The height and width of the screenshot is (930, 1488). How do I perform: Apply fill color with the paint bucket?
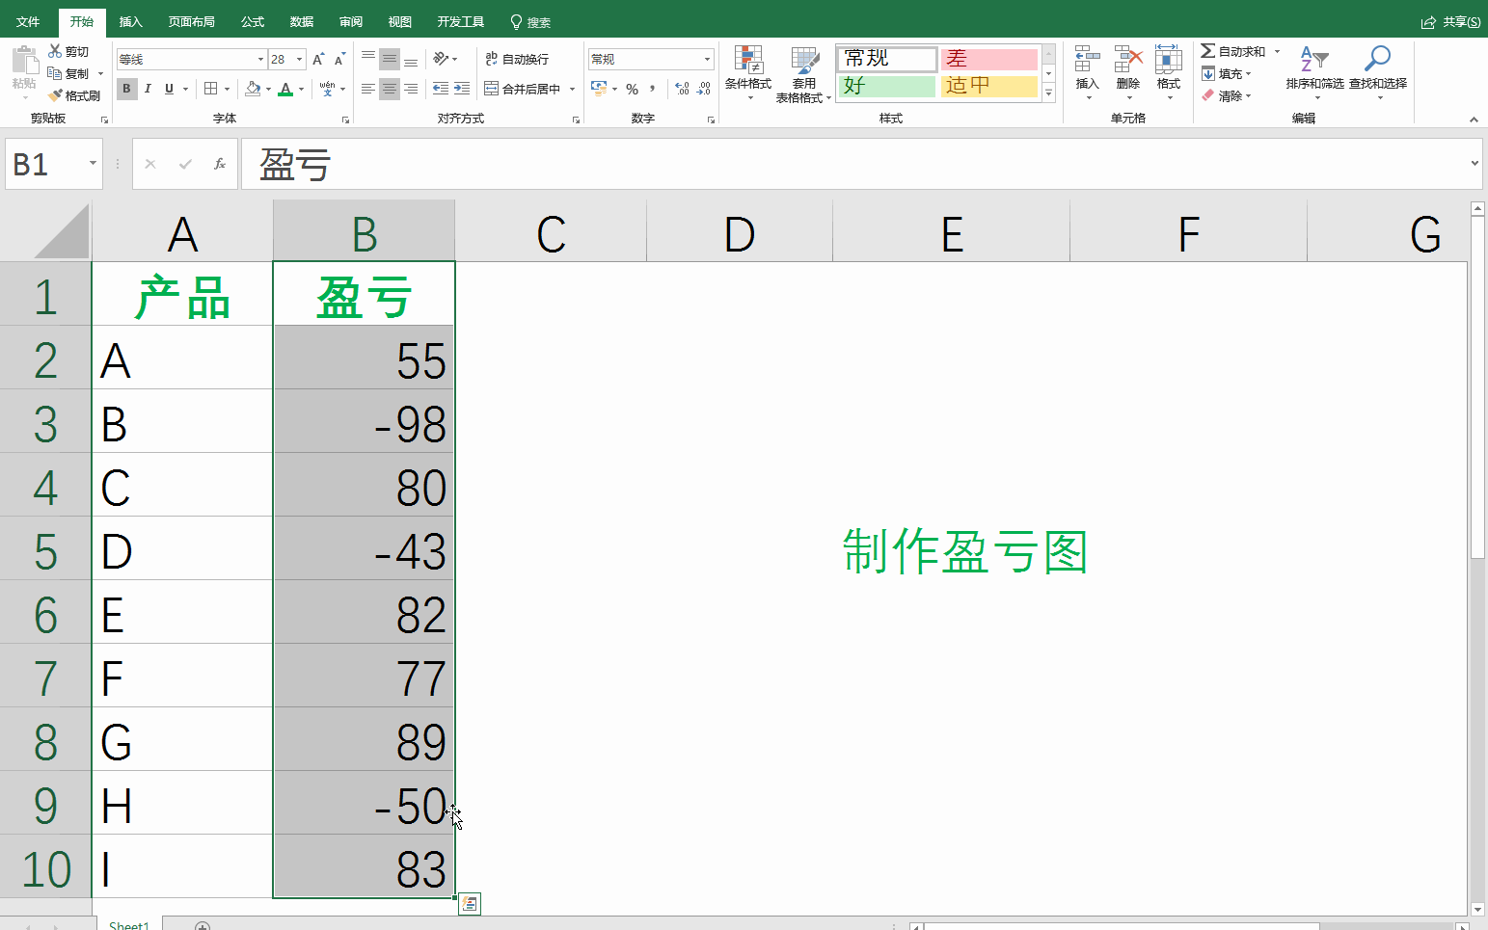pos(253,89)
